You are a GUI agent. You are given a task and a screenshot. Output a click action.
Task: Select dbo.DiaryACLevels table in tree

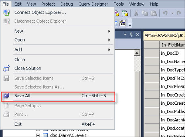coord(68,135)
